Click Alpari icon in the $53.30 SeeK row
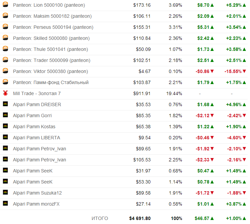The height and width of the screenshot is (224, 250). point(5,181)
